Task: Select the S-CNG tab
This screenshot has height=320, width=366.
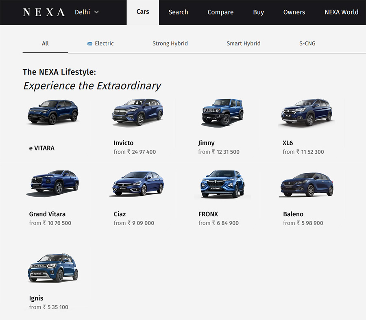Action: (307, 44)
